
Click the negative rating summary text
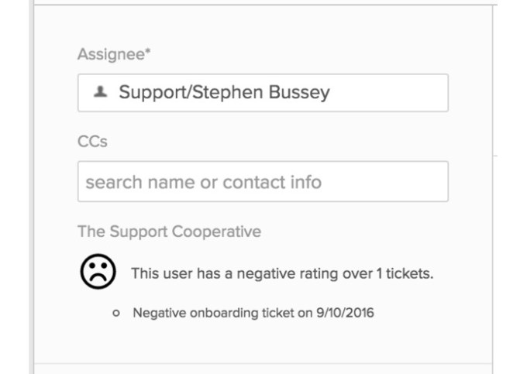281,273
